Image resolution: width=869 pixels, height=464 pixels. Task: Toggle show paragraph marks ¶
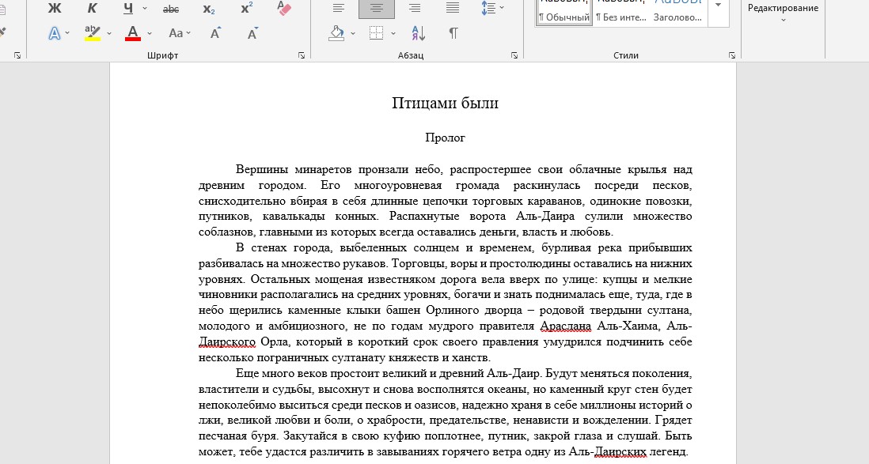click(x=453, y=33)
